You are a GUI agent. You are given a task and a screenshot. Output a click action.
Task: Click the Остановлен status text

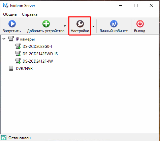pos(20,138)
